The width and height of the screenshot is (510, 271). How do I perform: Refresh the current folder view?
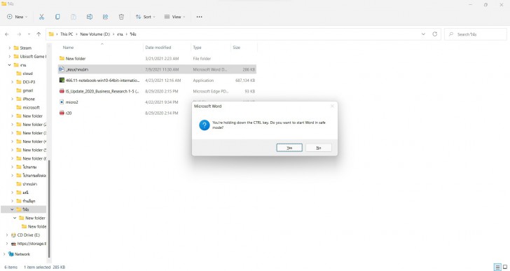[x=434, y=34]
